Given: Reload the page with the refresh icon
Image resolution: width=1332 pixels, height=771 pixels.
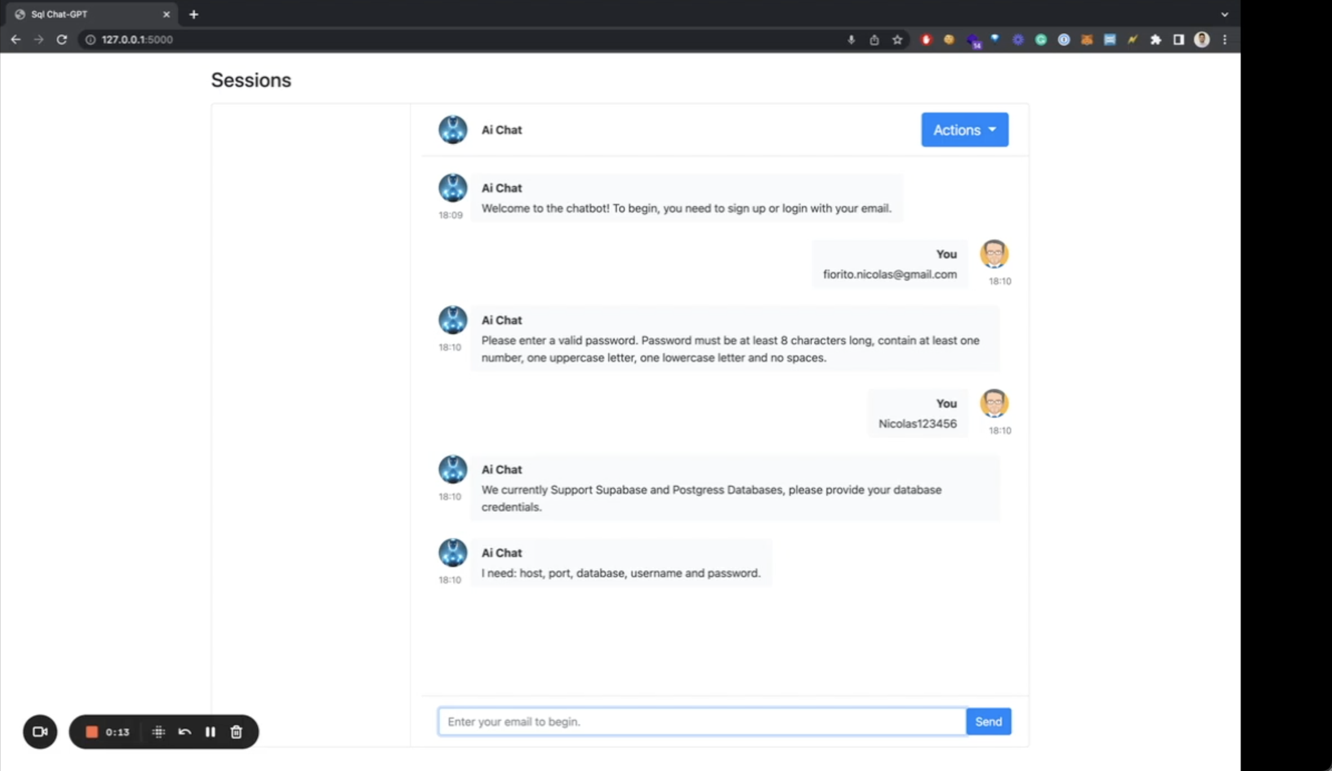Looking at the screenshot, I should pos(62,40).
